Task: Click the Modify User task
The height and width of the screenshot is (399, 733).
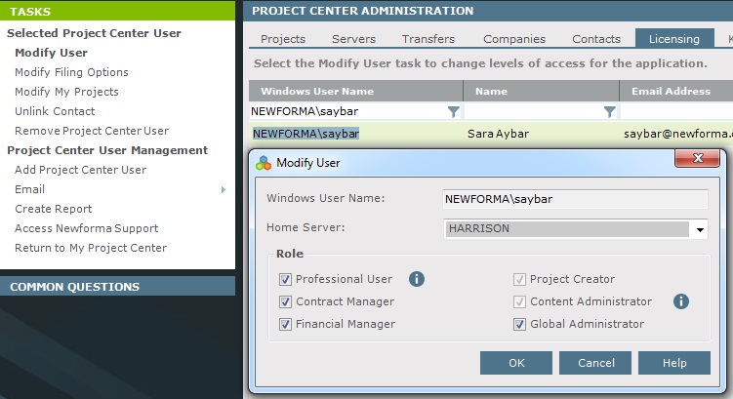Action: [x=51, y=53]
